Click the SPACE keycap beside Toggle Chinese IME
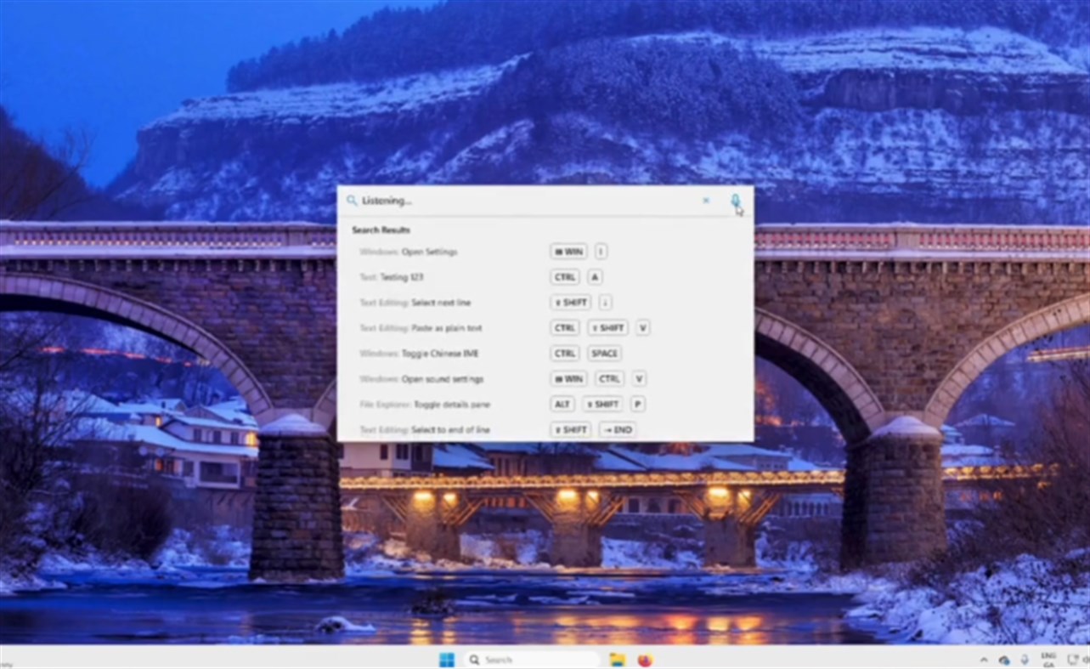 tap(603, 353)
